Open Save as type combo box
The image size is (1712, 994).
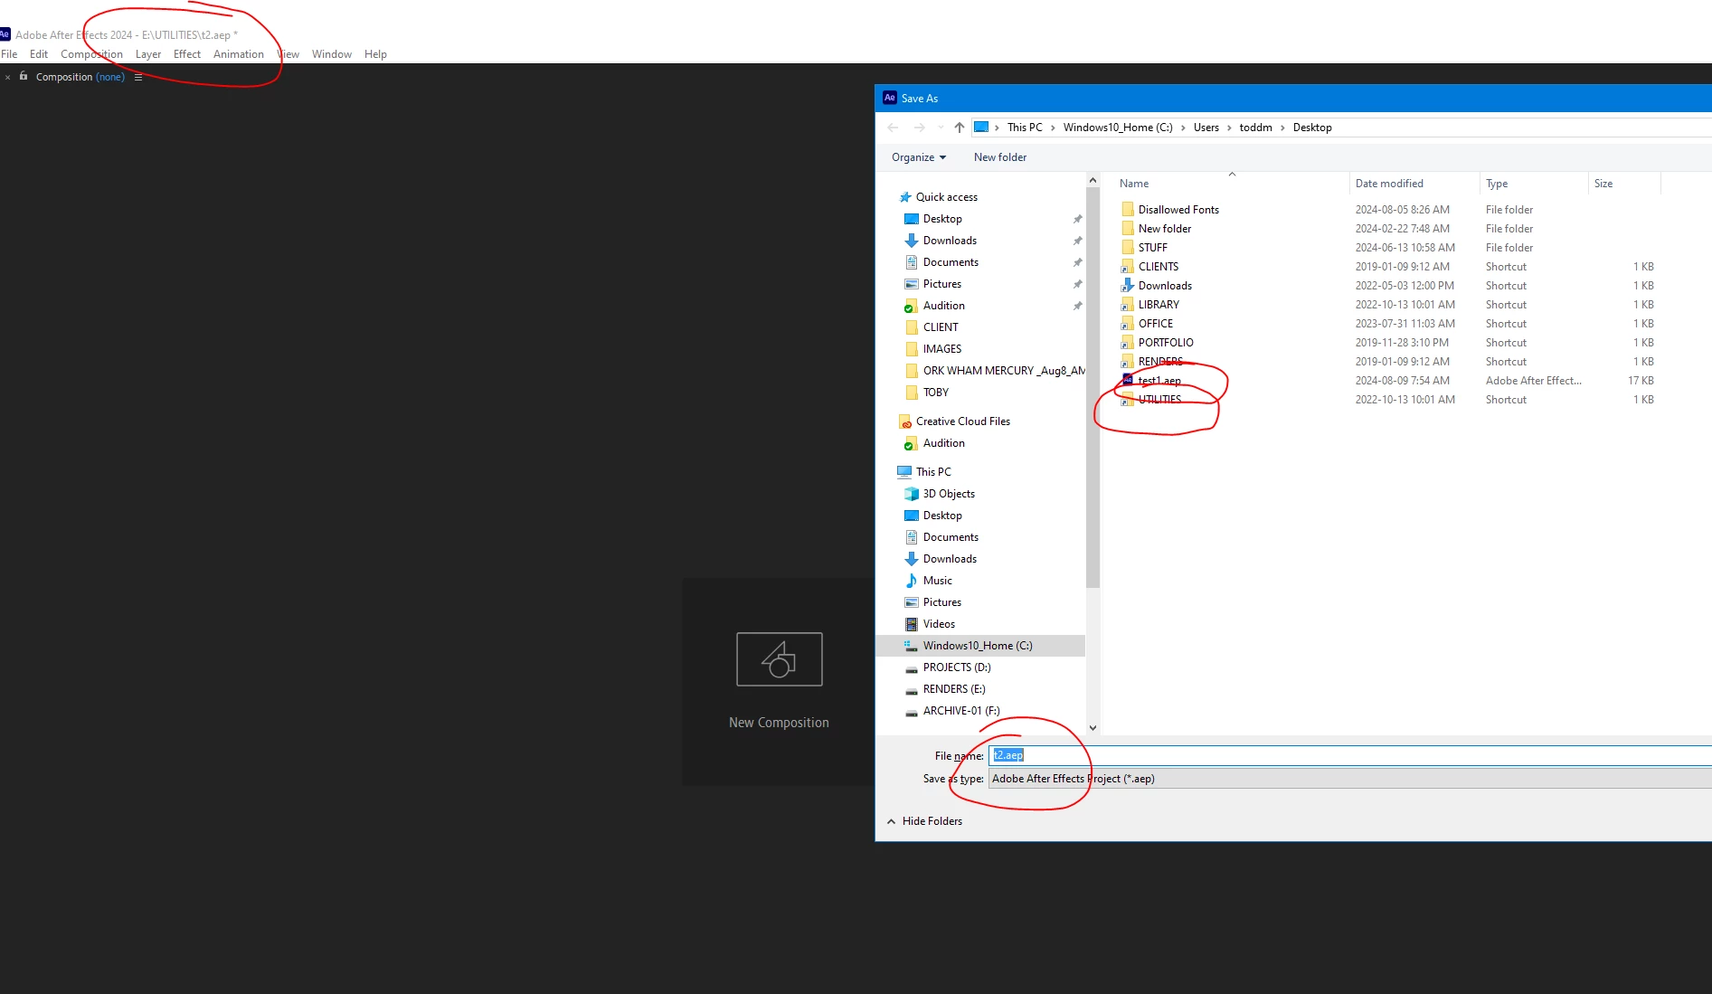coord(1349,779)
